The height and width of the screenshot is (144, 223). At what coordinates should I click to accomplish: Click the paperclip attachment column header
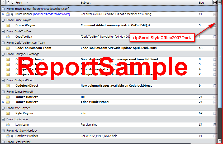(12, 3)
